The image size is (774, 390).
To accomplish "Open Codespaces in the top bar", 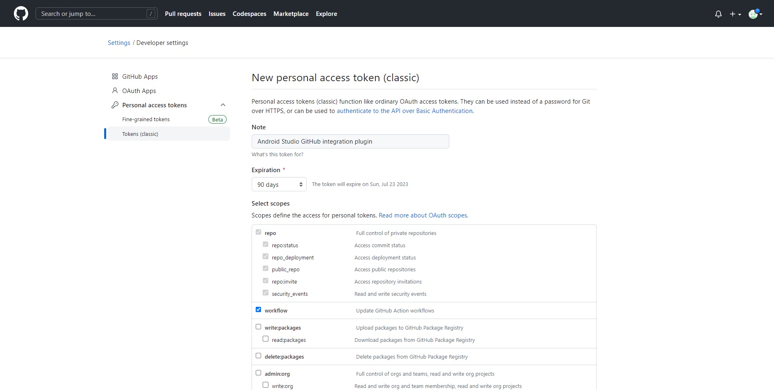I will [x=249, y=14].
